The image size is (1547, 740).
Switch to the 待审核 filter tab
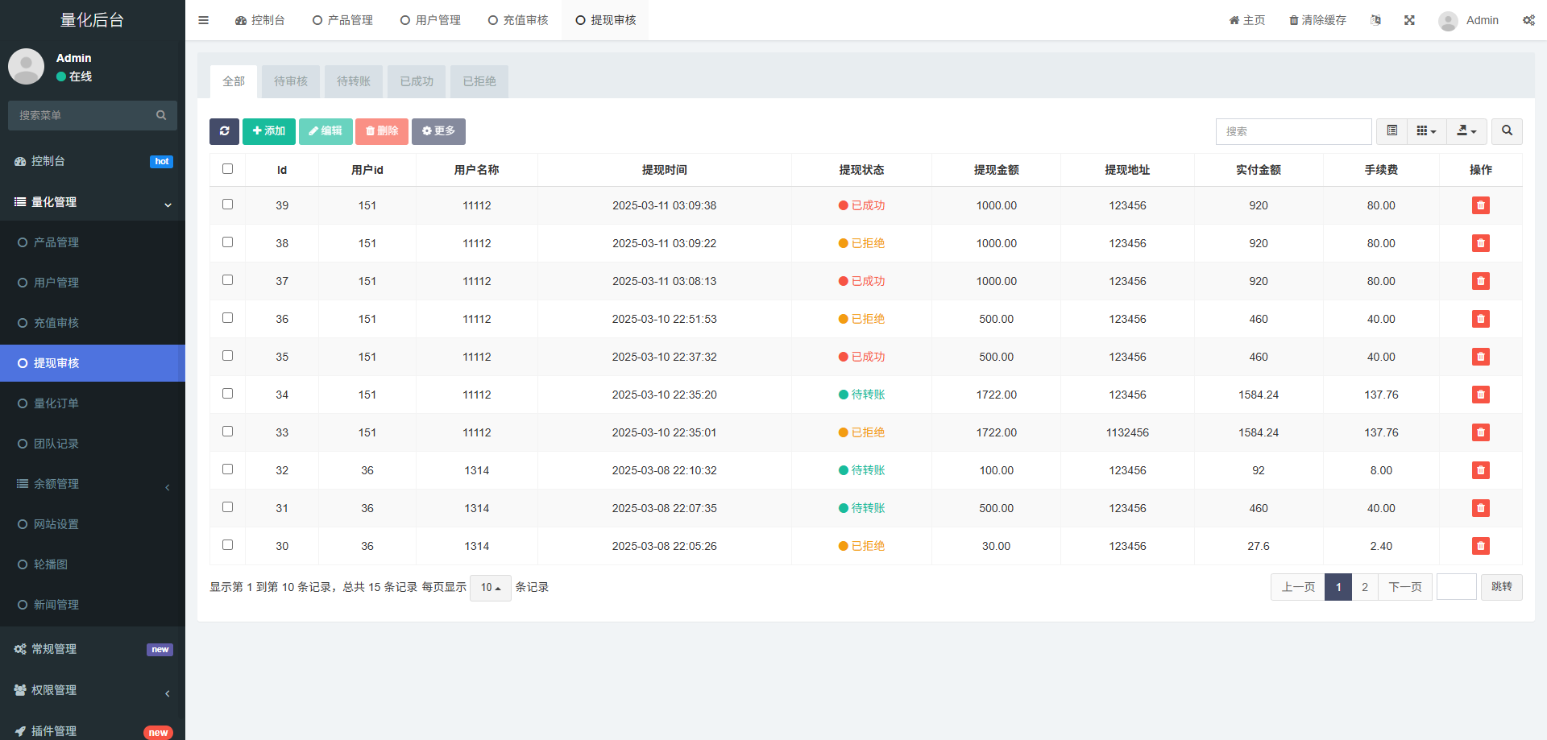pos(291,81)
